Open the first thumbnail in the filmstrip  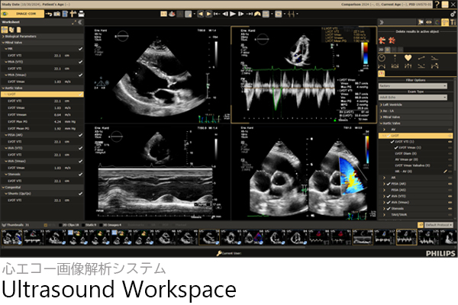11,237
